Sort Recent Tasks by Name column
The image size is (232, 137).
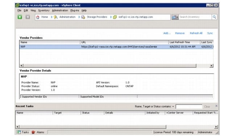(x=34, y=113)
